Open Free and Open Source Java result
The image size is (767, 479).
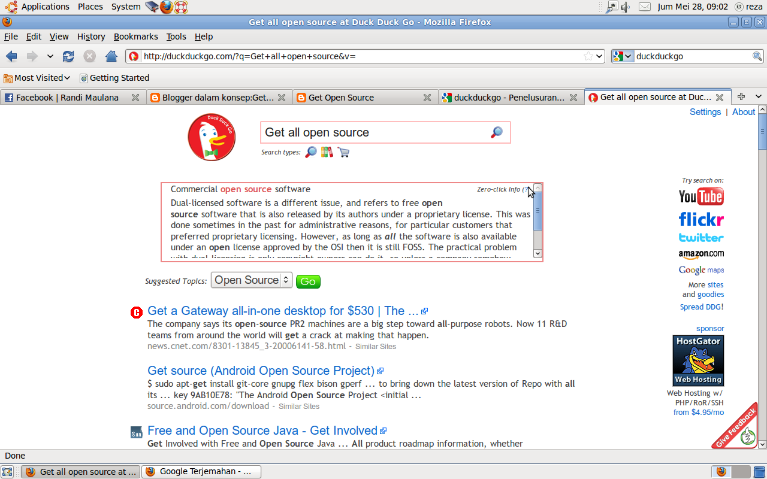click(x=262, y=431)
